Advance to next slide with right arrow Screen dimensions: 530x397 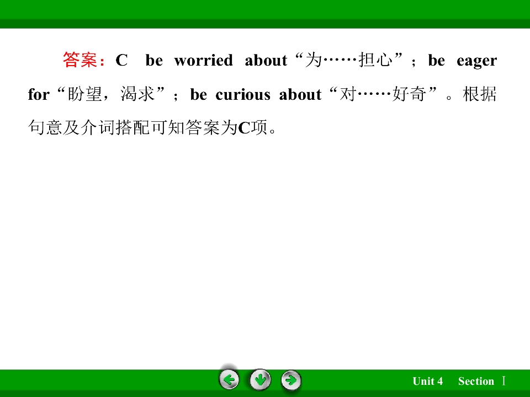291,380
